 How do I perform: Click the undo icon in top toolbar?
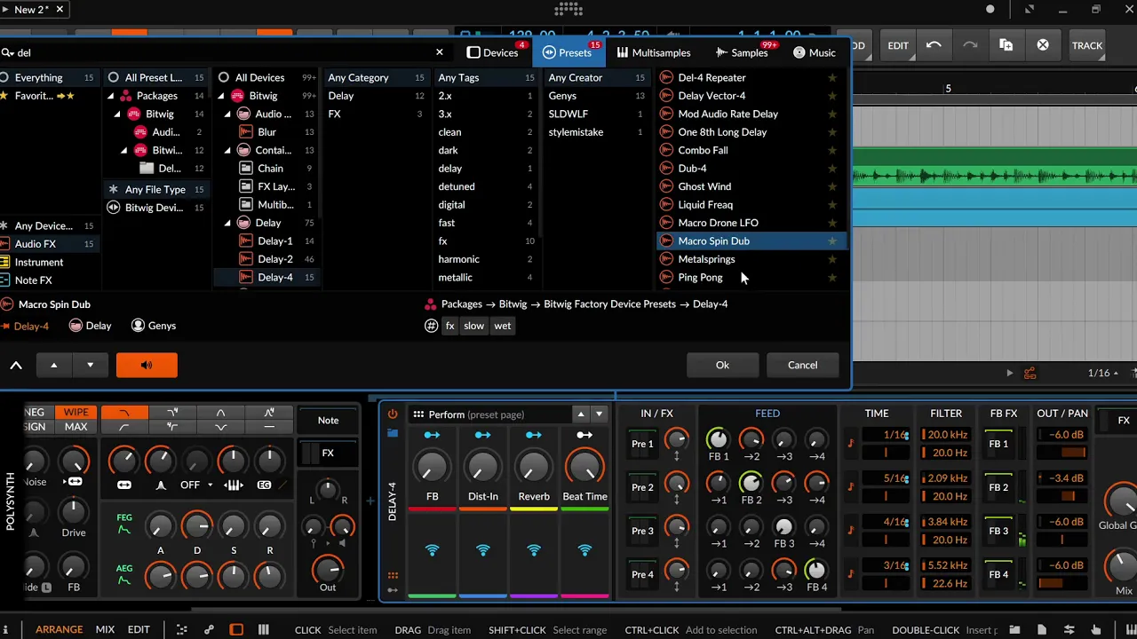click(934, 45)
